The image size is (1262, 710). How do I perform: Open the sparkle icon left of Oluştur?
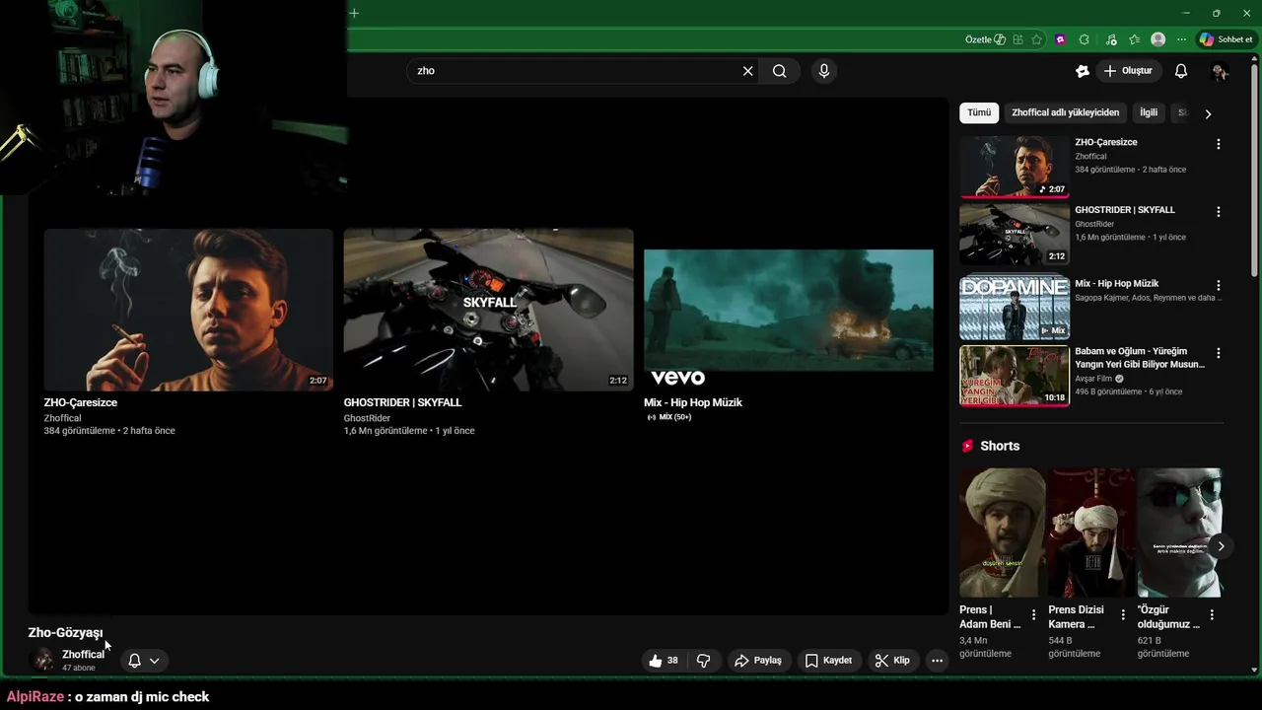point(1083,71)
